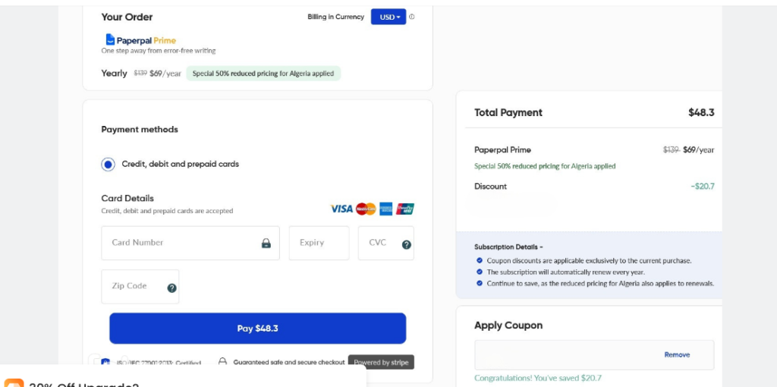Click the Mastercard logo

pos(366,209)
